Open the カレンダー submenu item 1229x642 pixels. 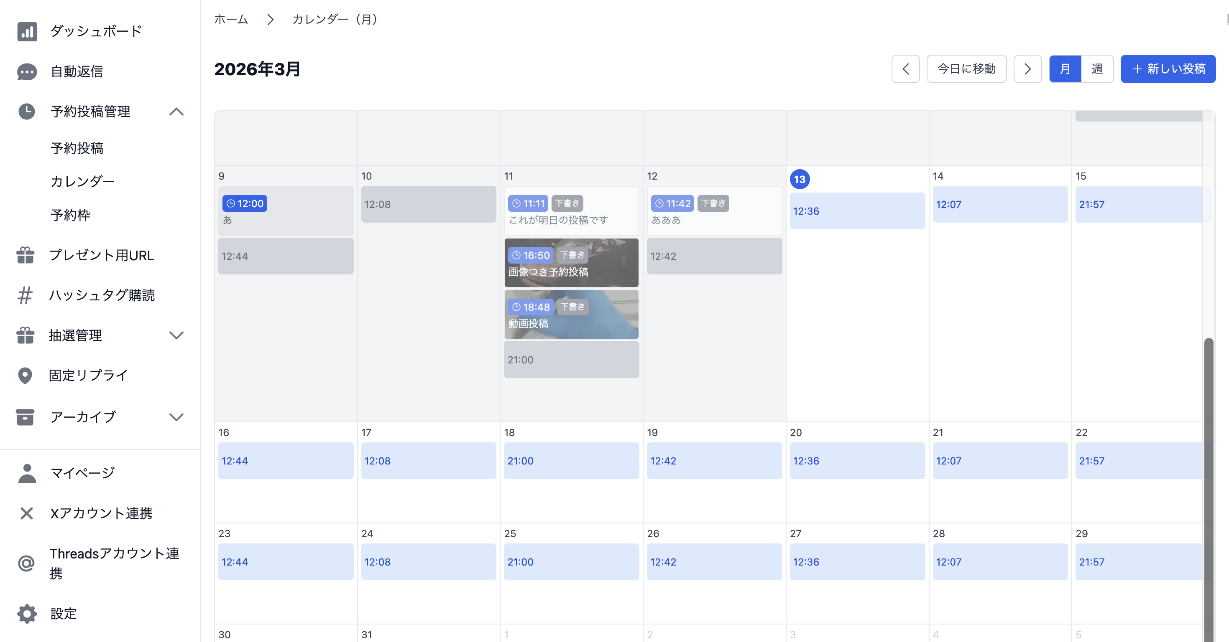point(82,182)
